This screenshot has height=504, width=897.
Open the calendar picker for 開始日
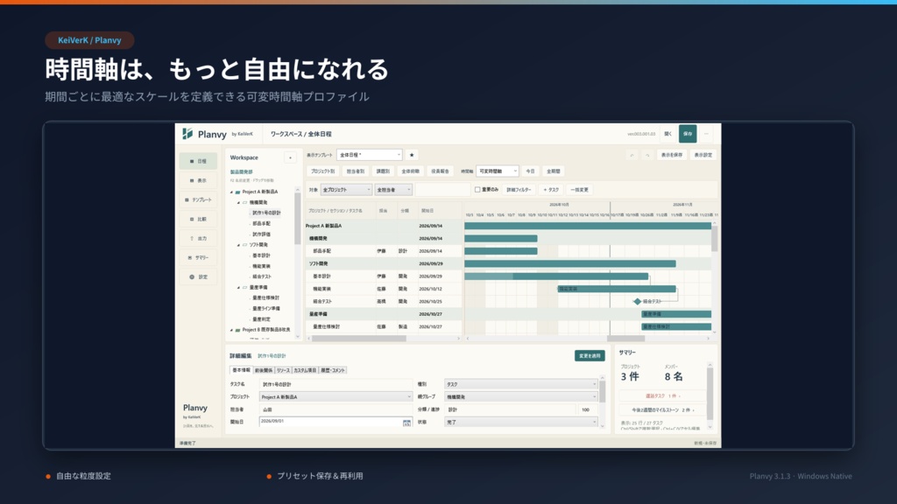click(406, 423)
